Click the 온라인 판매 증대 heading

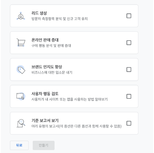click(45, 40)
